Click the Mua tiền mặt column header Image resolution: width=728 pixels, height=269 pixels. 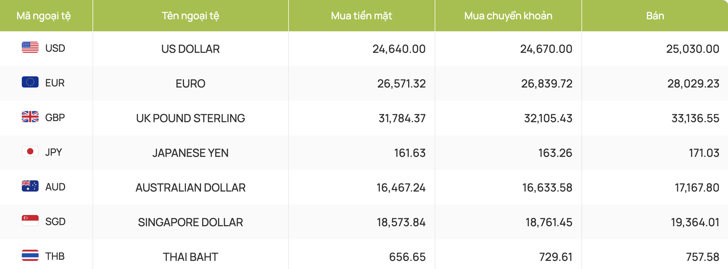[x=361, y=16]
